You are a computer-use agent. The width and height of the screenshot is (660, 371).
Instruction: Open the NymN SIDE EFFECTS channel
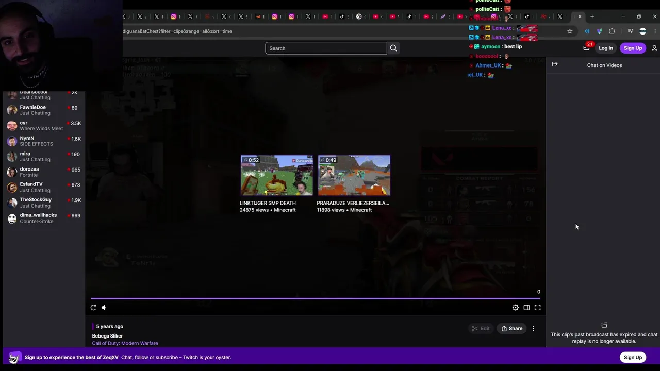(x=43, y=141)
